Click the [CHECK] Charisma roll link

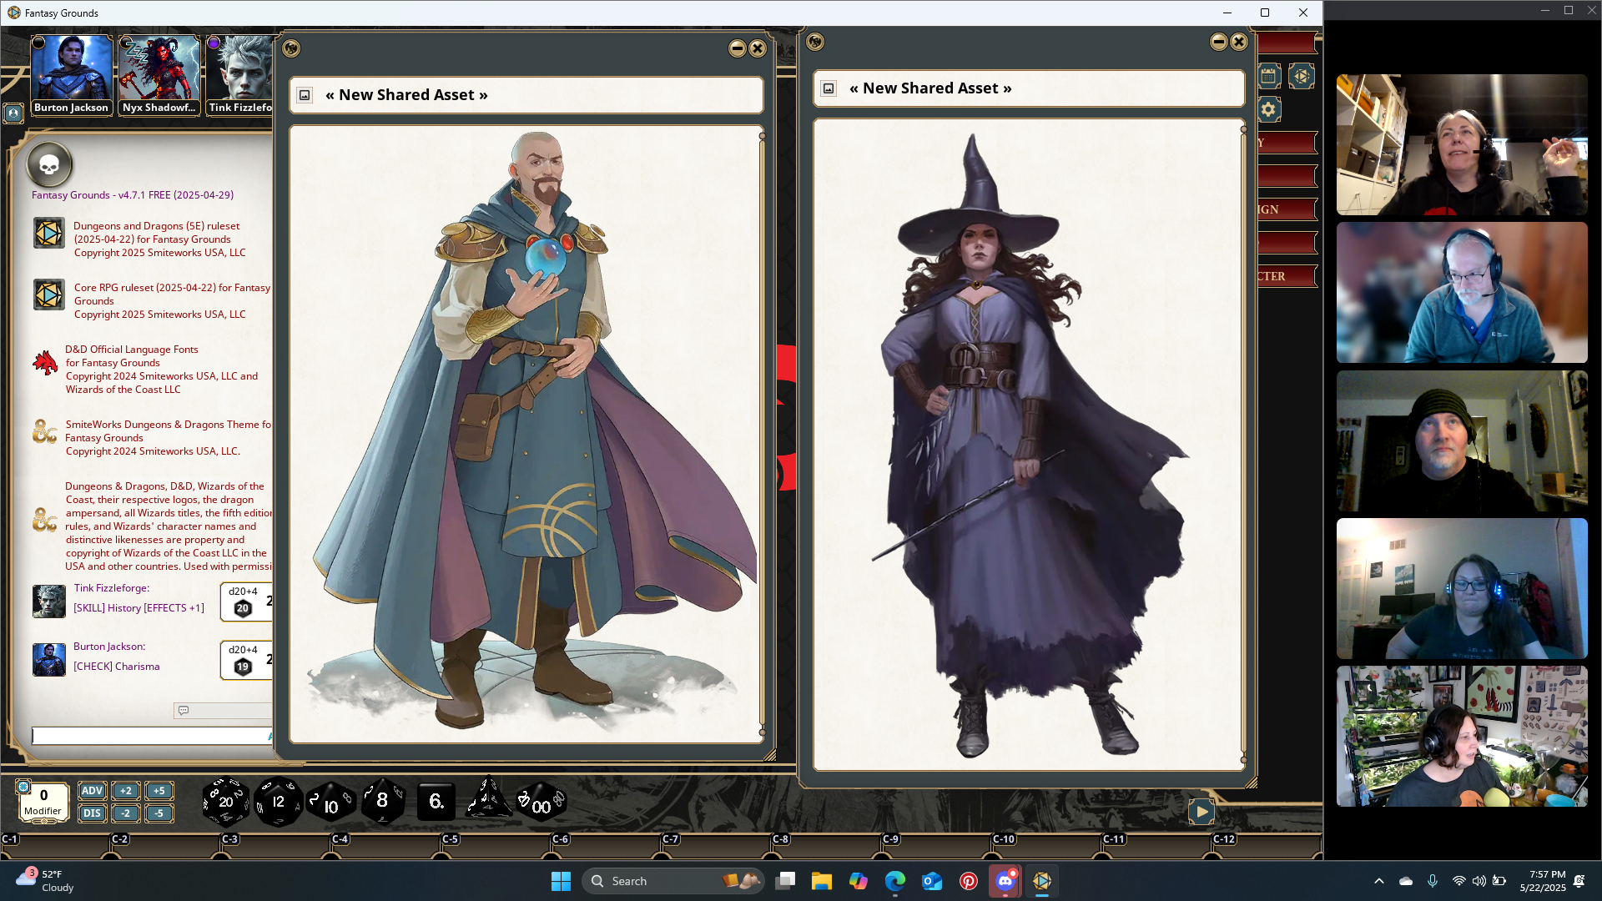click(117, 667)
